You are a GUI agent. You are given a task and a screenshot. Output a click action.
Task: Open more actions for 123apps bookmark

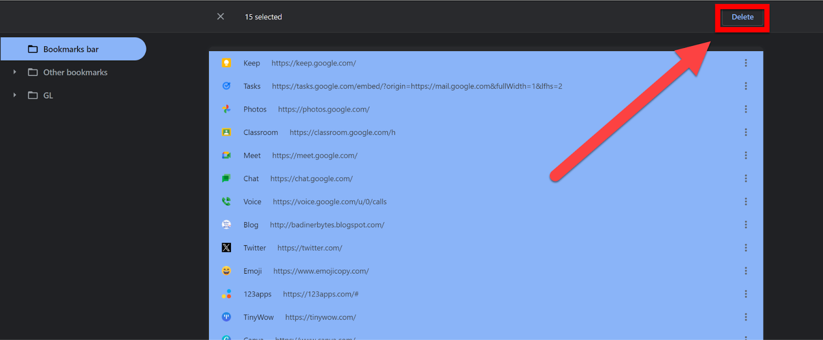[x=746, y=294]
